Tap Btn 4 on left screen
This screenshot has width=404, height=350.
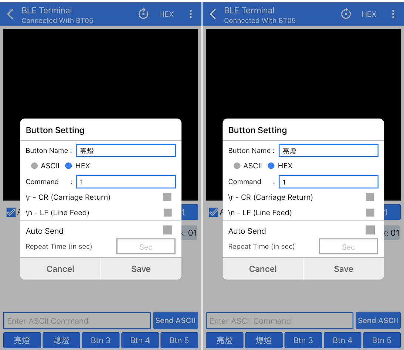tap(140, 340)
